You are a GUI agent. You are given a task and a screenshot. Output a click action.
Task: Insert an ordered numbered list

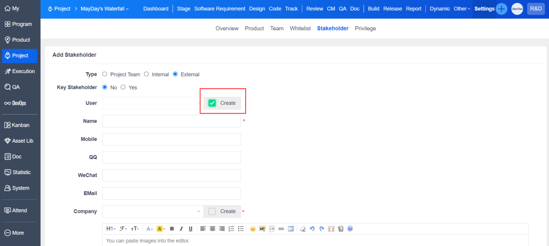tap(231, 229)
